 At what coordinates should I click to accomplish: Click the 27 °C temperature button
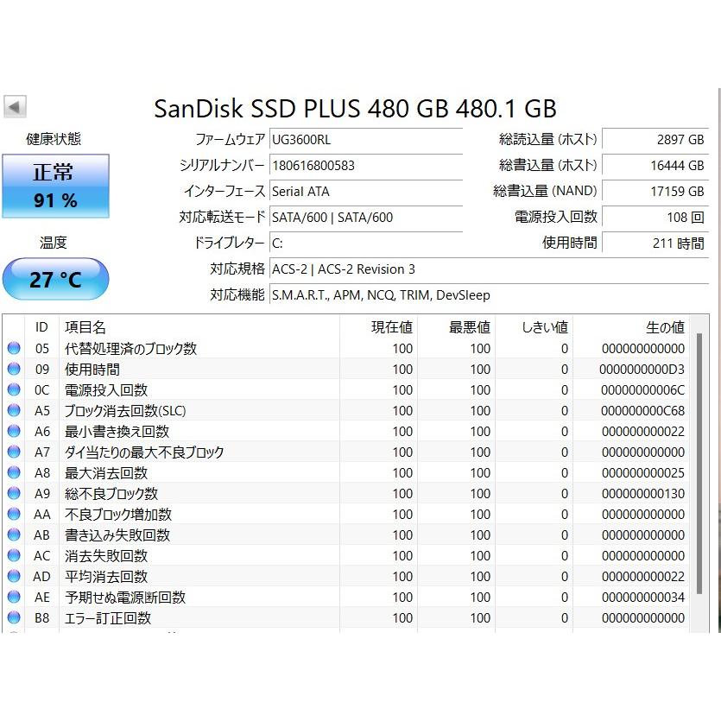click(55, 279)
